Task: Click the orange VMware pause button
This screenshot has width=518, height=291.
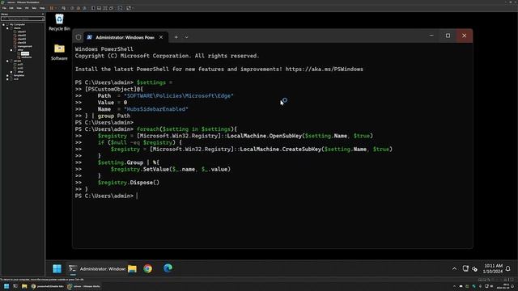Action: click(52, 8)
